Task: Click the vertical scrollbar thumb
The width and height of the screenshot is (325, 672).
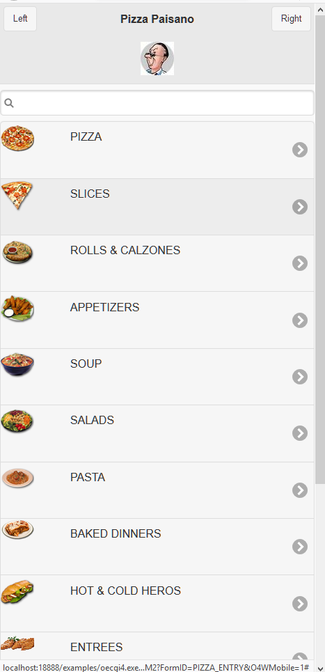Action: tap(320, 249)
